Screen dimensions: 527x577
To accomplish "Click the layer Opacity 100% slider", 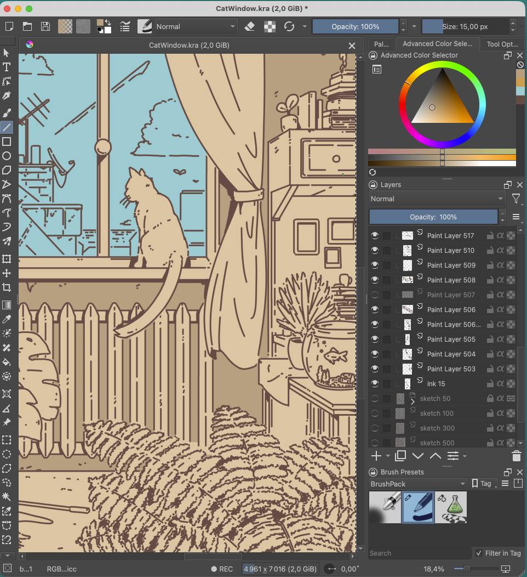I will pyautogui.click(x=433, y=217).
